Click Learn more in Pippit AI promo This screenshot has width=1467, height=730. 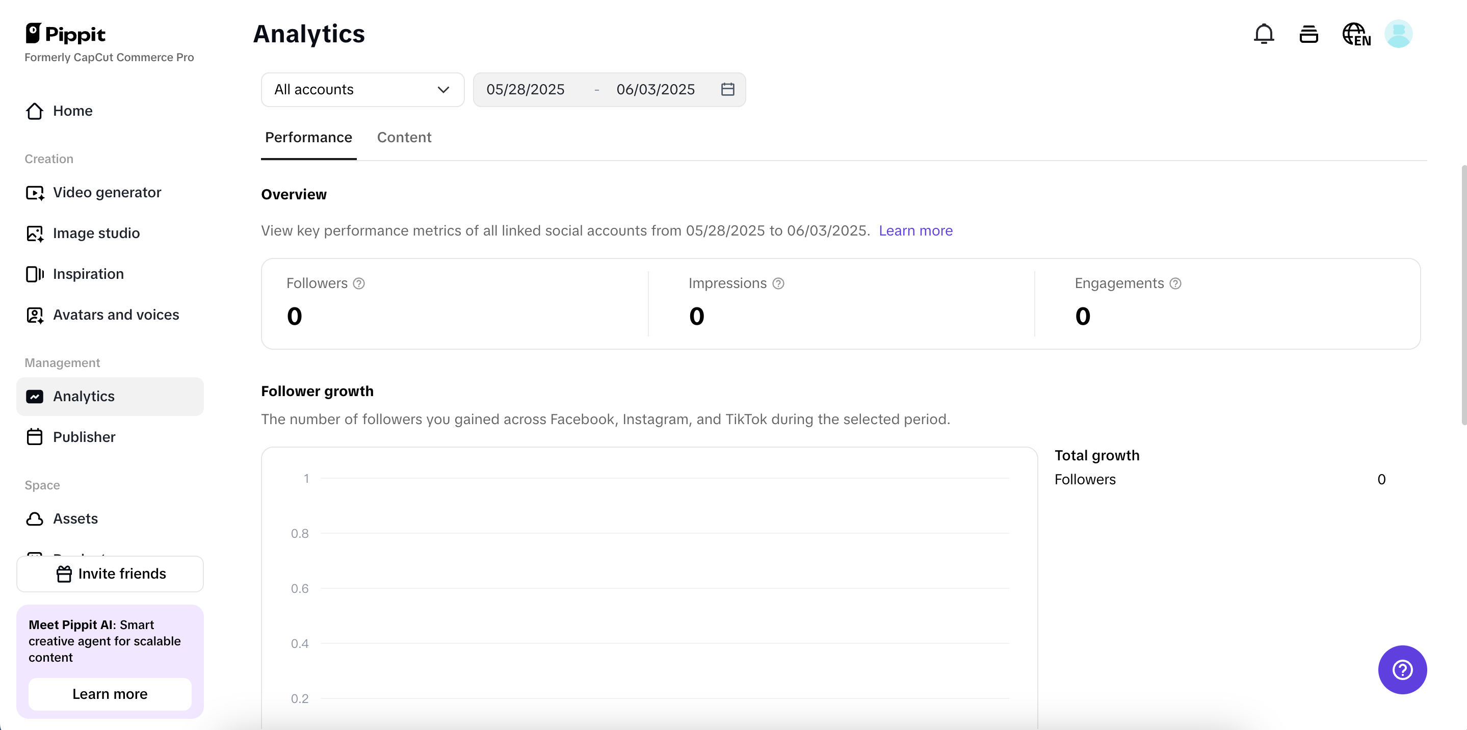coord(110,694)
